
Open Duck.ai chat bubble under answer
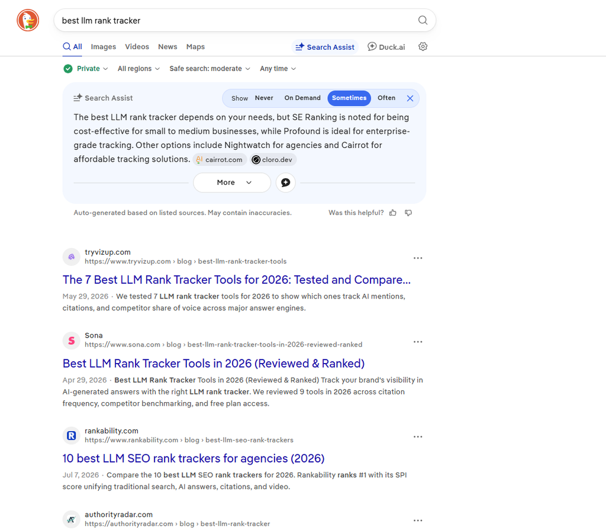[286, 182]
